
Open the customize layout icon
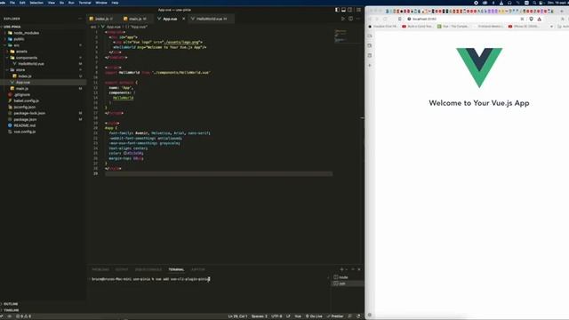(x=358, y=10)
